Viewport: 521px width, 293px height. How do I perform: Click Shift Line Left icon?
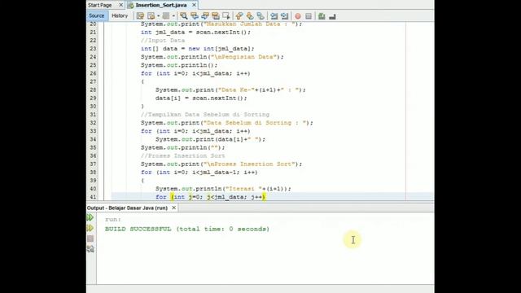coord(274,16)
